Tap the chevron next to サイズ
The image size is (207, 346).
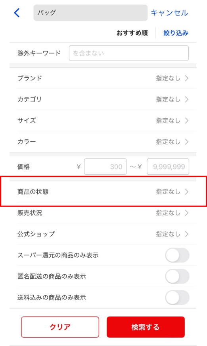(186, 121)
